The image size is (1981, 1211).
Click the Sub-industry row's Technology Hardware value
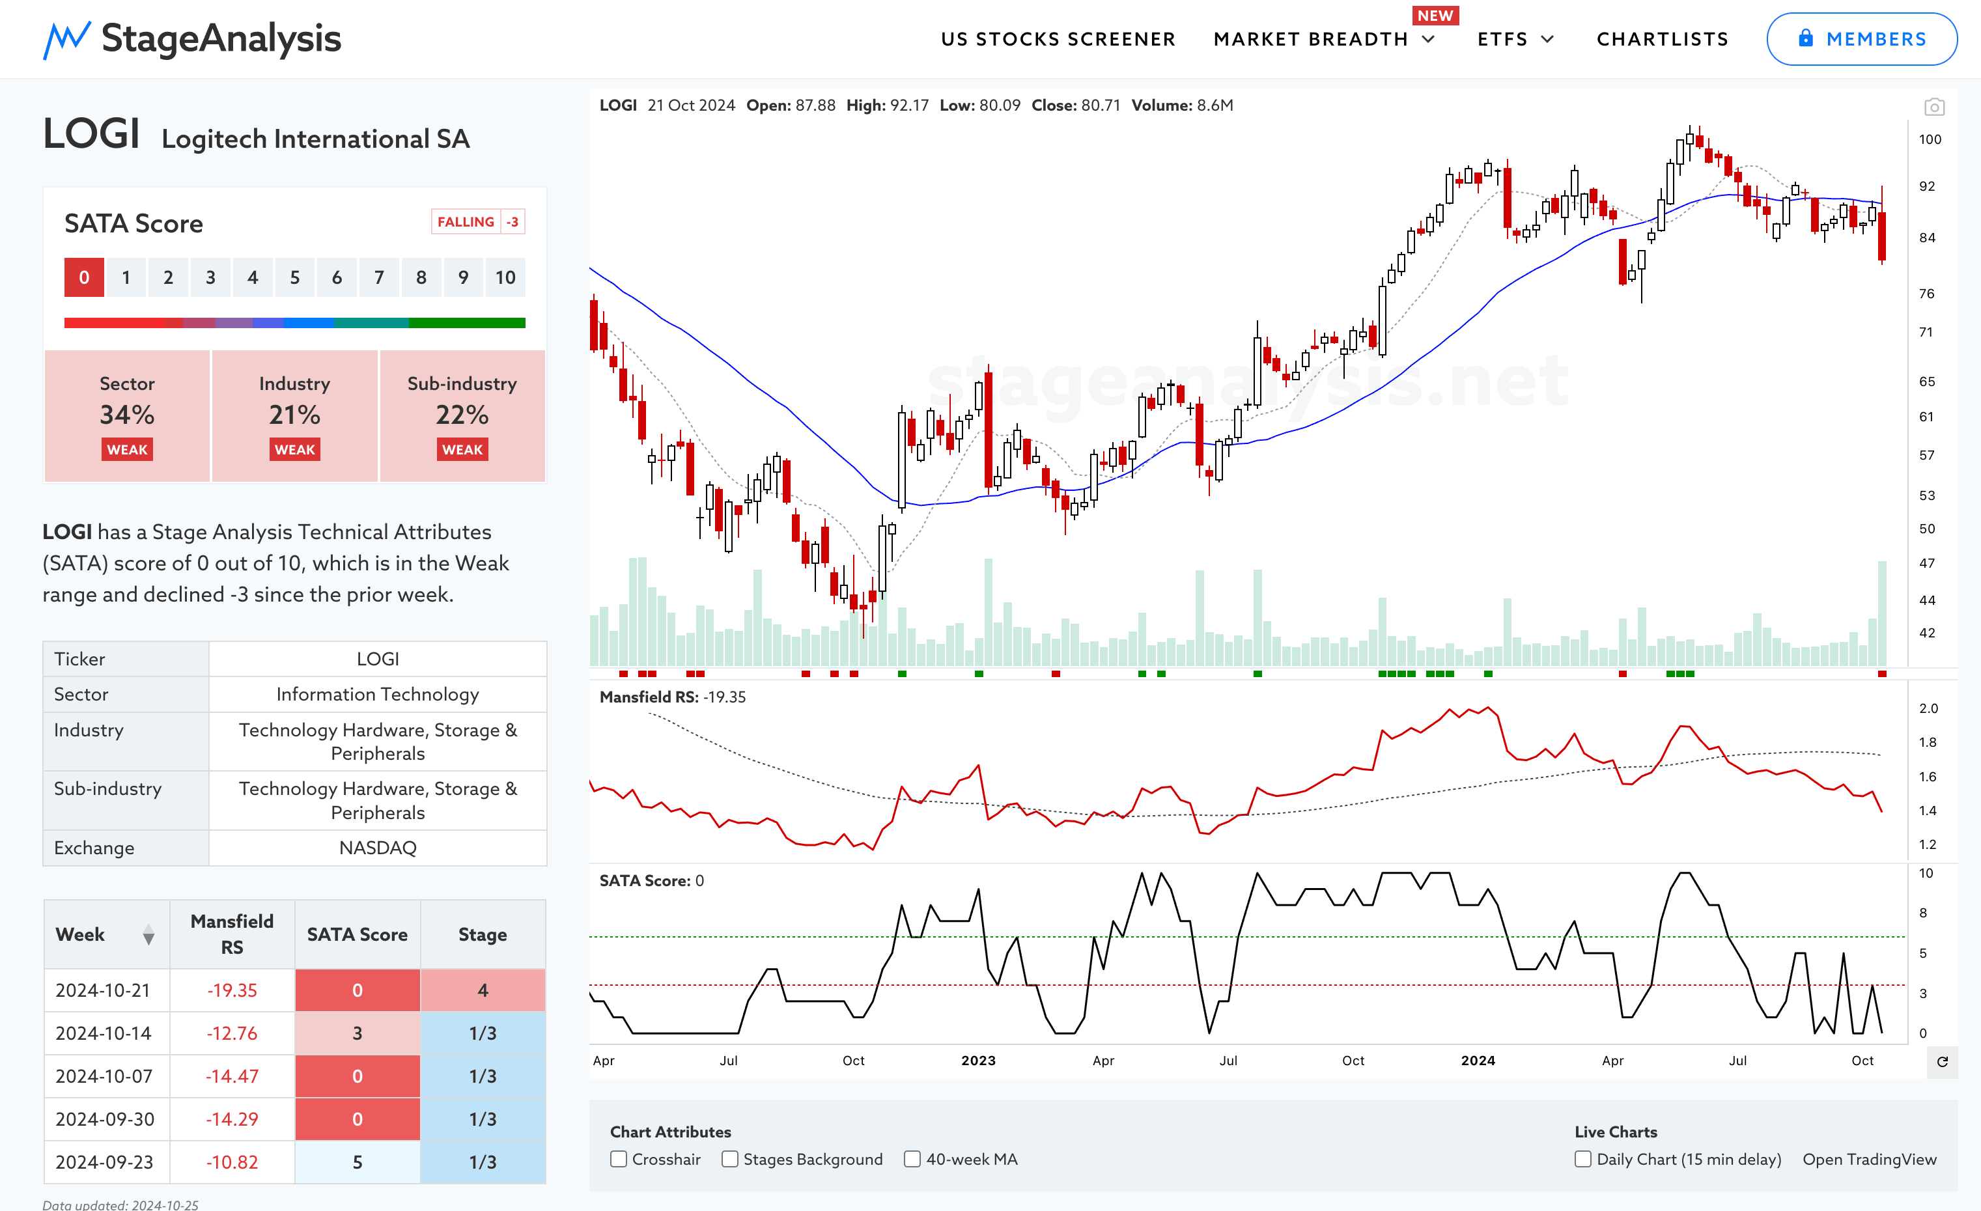pyautogui.click(x=378, y=800)
